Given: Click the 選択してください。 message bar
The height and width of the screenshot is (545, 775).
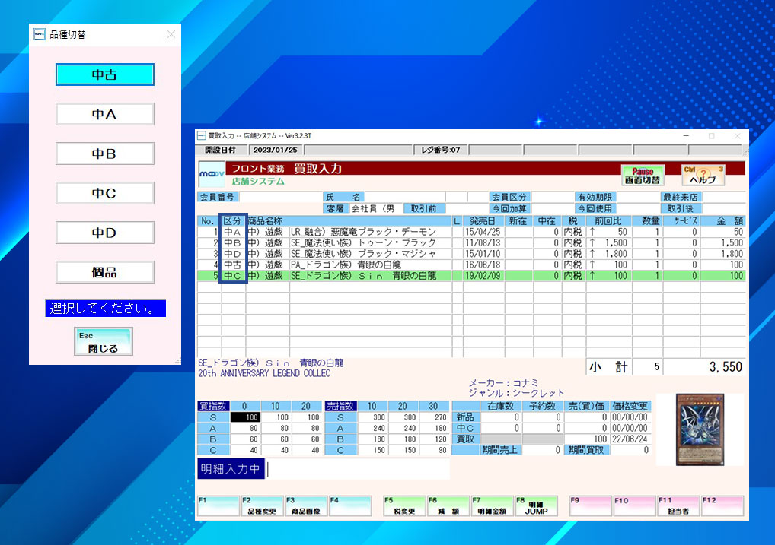Looking at the screenshot, I should [x=105, y=309].
